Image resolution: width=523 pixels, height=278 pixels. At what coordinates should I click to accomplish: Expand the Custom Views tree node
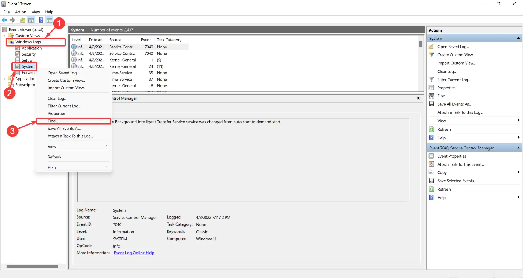tap(4, 36)
